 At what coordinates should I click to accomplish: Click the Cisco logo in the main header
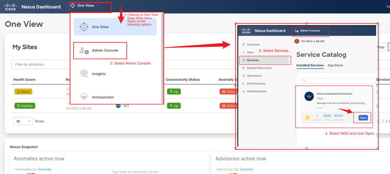point(10,7)
